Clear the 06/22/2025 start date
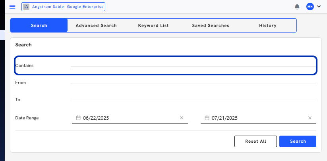The height and width of the screenshot is (161, 327). coord(182,118)
